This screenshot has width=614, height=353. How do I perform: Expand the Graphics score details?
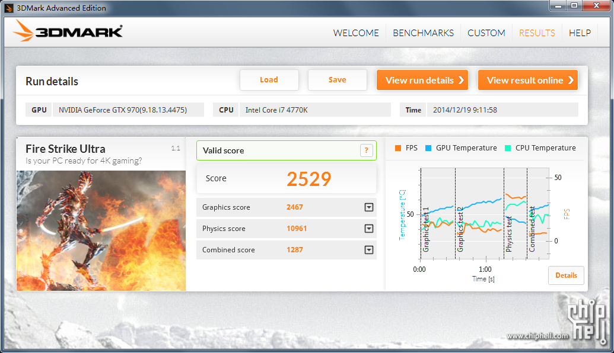click(369, 207)
